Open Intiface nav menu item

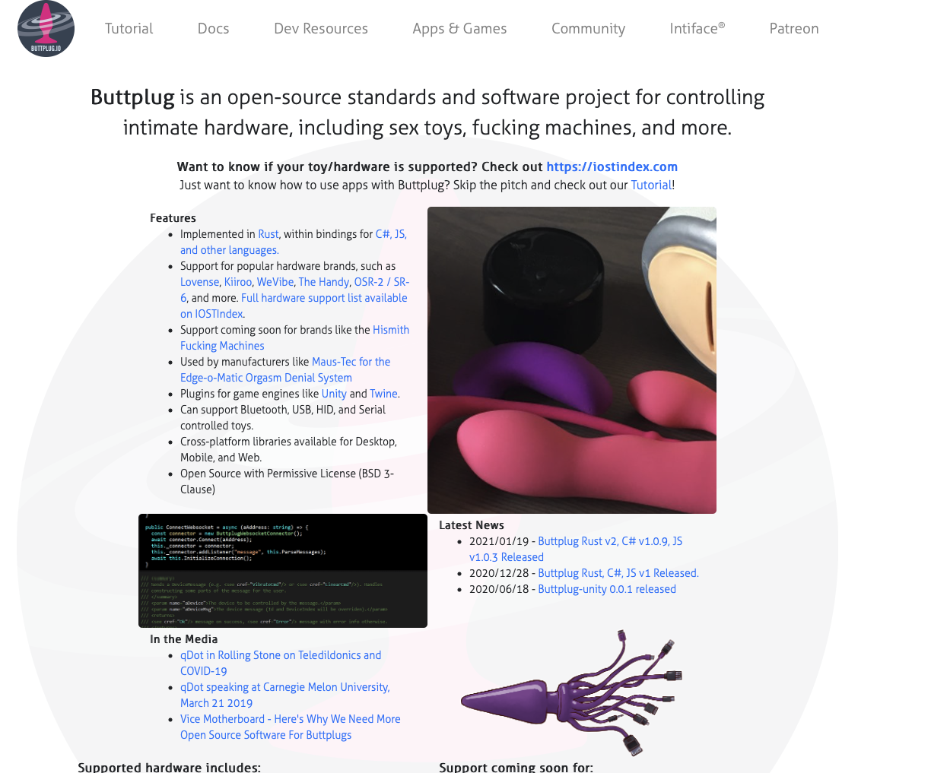click(x=697, y=29)
